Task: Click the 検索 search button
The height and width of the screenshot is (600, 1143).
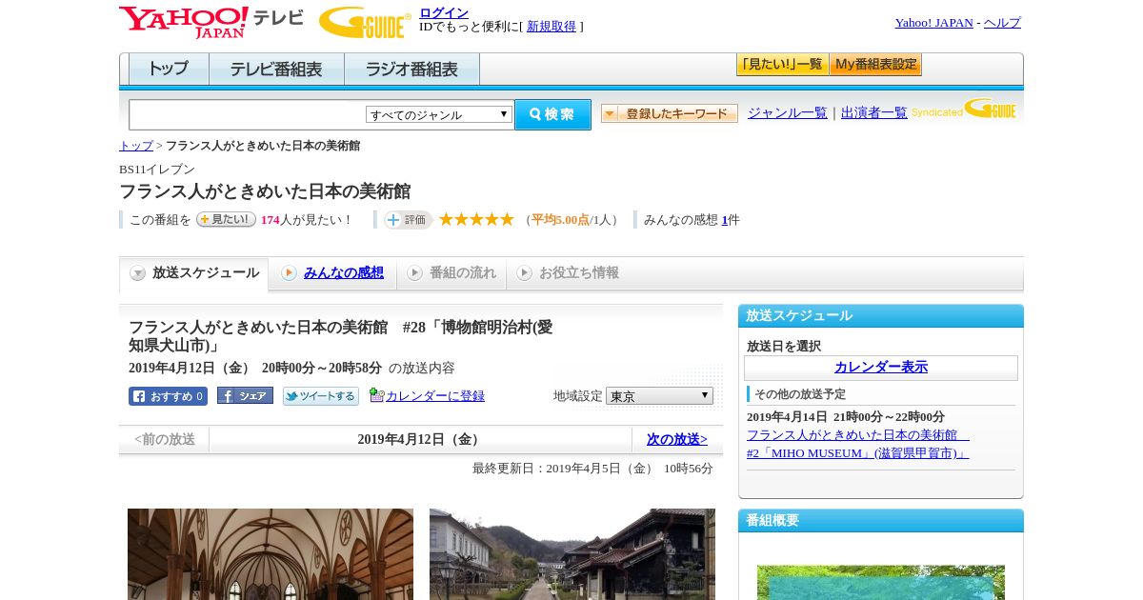Action: tap(552, 114)
